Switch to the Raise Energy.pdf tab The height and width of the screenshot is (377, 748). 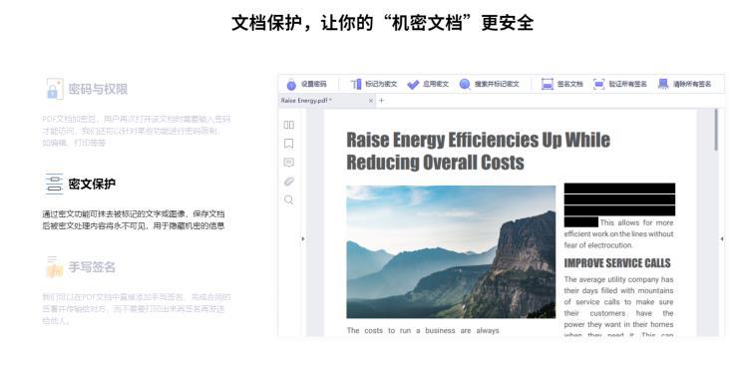pyautogui.click(x=306, y=101)
